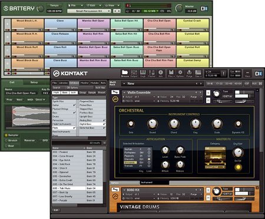Switch to the Libraries browser tab
Screen dimensions: 265x219
(63, 83)
